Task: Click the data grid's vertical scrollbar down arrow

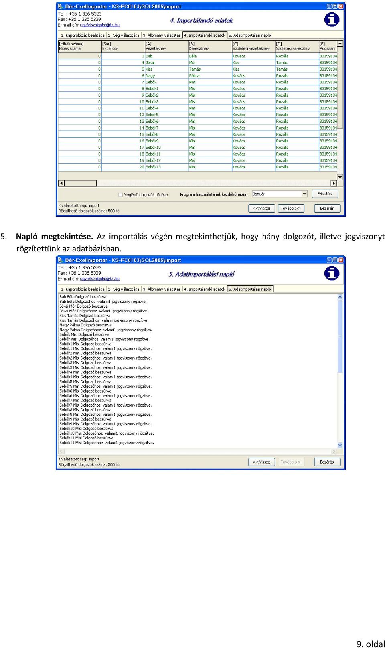Action: click(340, 177)
